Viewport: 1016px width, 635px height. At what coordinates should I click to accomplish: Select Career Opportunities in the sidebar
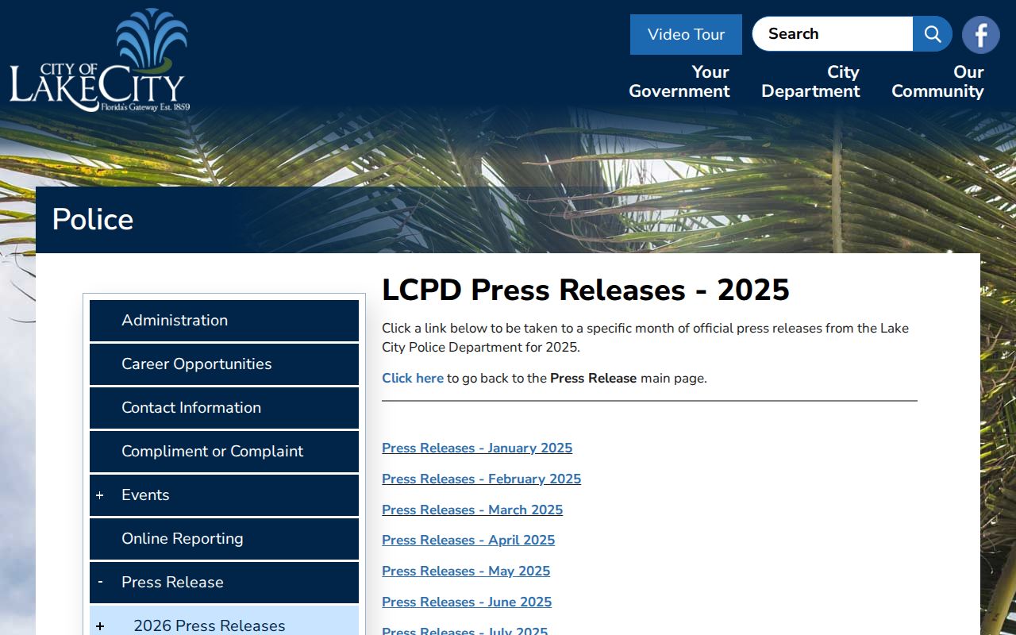pos(224,364)
